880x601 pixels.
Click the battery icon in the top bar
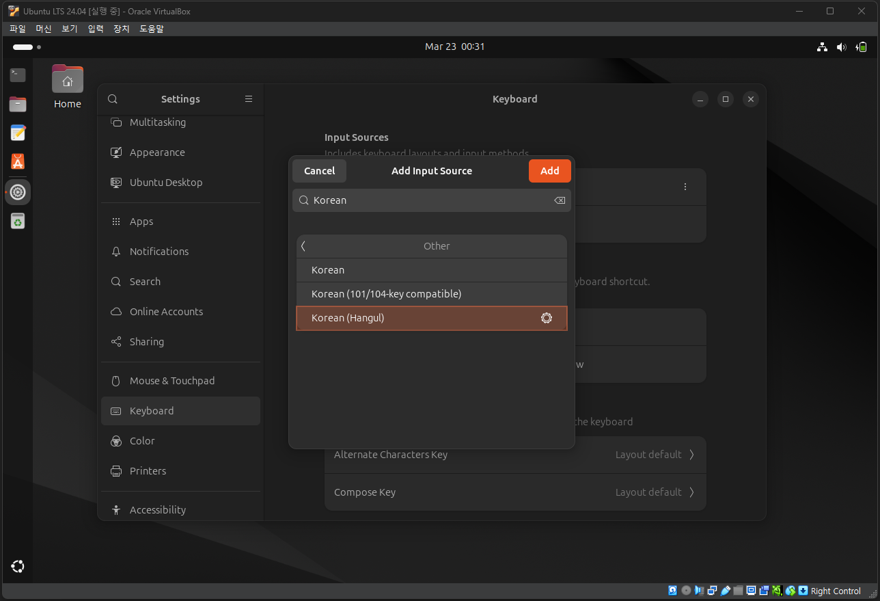862,46
